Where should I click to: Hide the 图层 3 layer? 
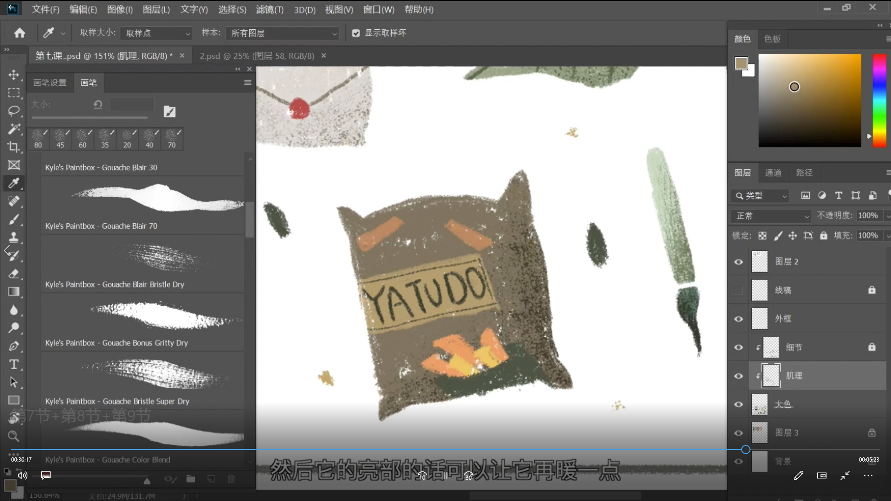[738, 433]
